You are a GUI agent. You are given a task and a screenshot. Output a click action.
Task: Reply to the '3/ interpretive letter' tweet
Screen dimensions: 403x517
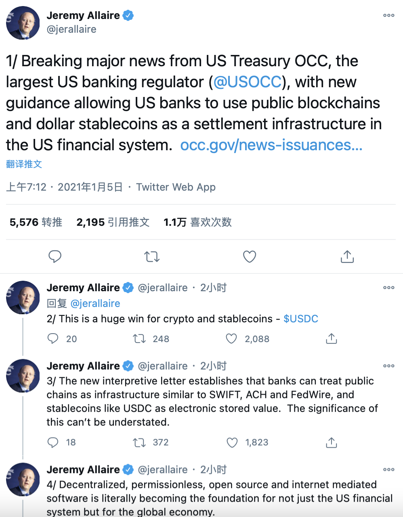pos(53,442)
